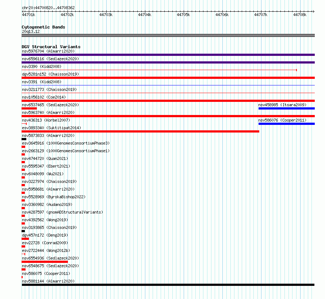325x299 pixels.
Task: Click nsv6537465 (Sedlazeck2020) label
Action: point(50,105)
